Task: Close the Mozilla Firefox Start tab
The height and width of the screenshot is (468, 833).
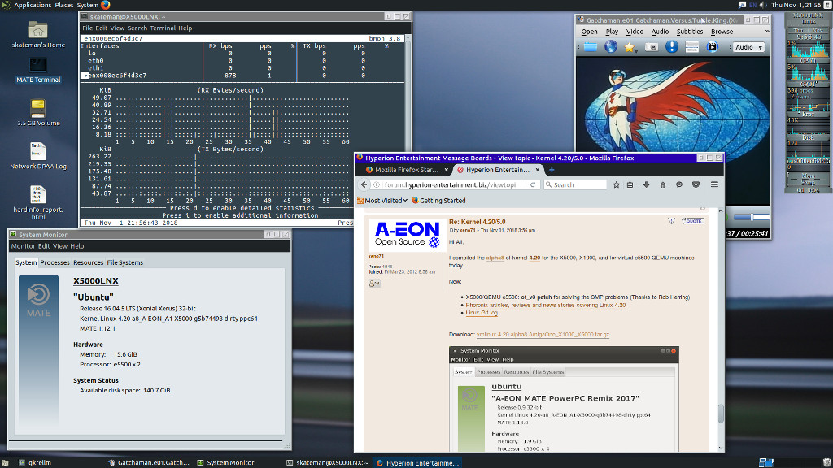Action: coord(447,170)
